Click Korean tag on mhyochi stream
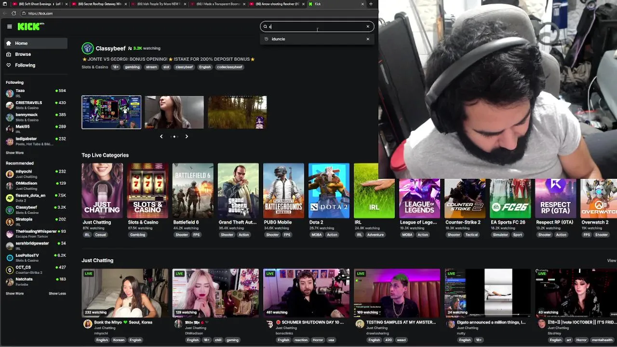Image resolution: width=617 pixels, height=347 pixels. tap(119, 340)
